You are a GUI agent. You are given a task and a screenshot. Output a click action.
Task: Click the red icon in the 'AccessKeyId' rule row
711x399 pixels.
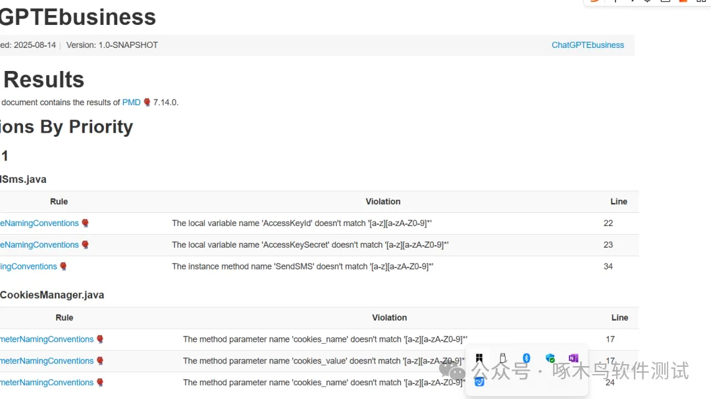(85, 223)
